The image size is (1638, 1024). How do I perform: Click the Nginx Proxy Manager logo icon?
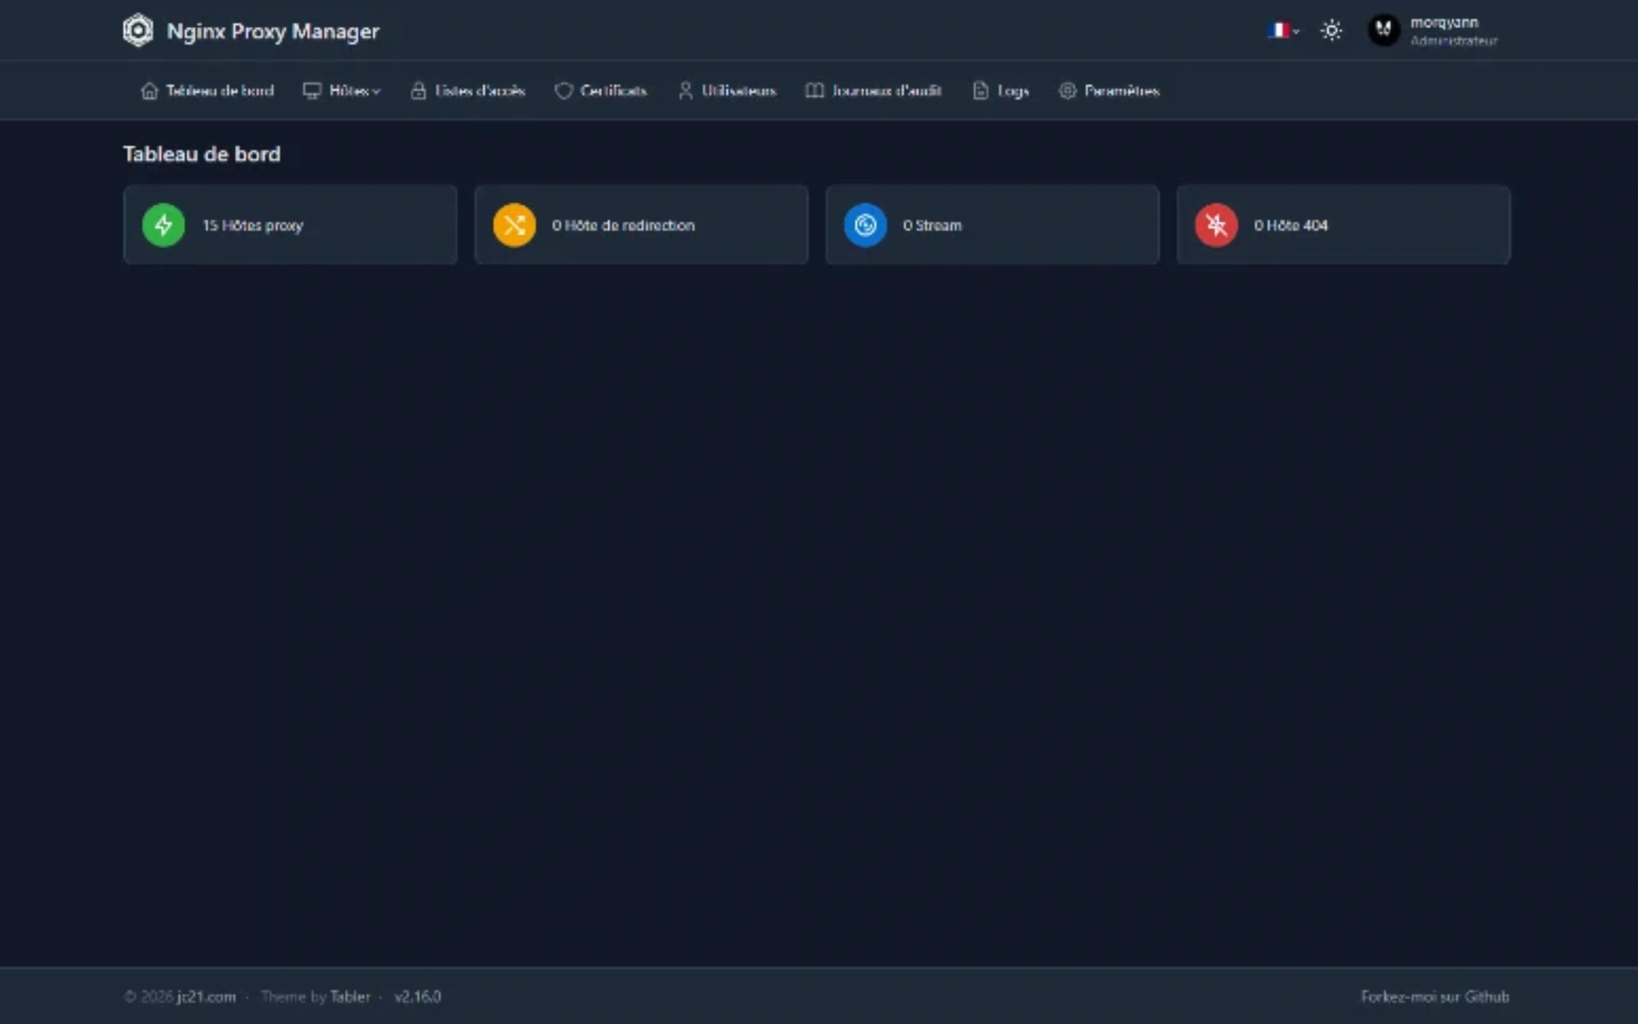(138, 31)
